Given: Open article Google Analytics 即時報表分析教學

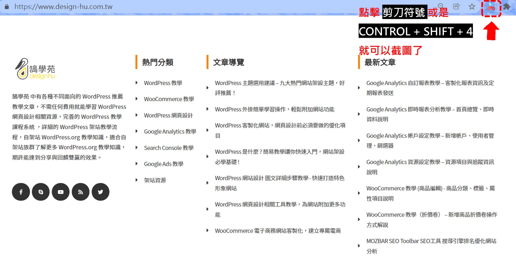Looking at the screenshot, I should pyautogui.click(x=430, y=114).
